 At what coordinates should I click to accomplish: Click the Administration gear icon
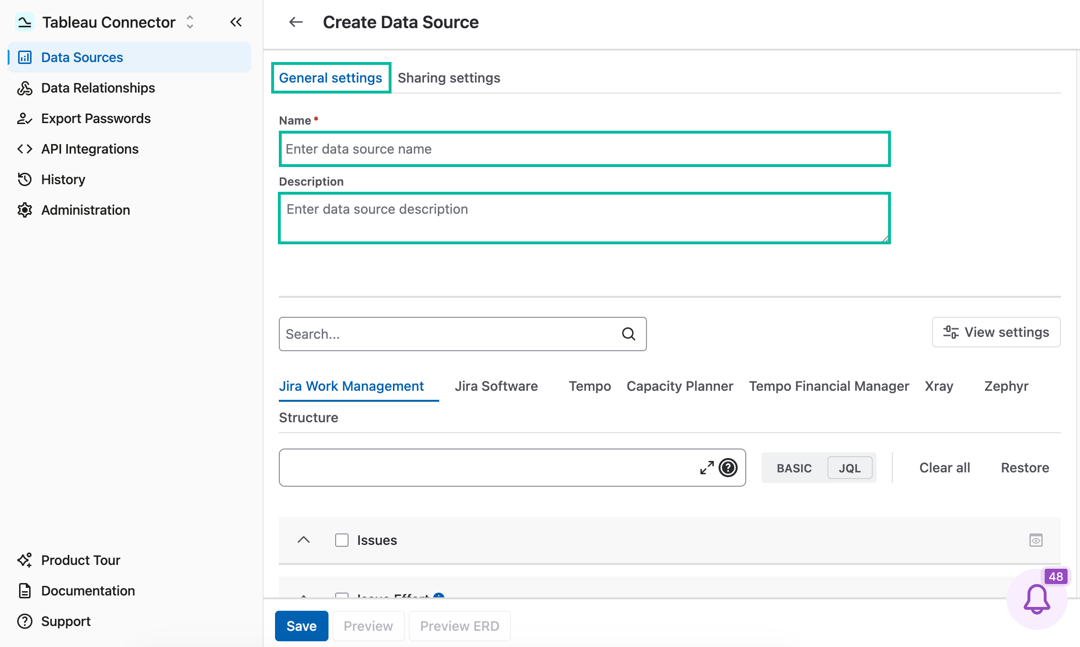coord(25,210)
